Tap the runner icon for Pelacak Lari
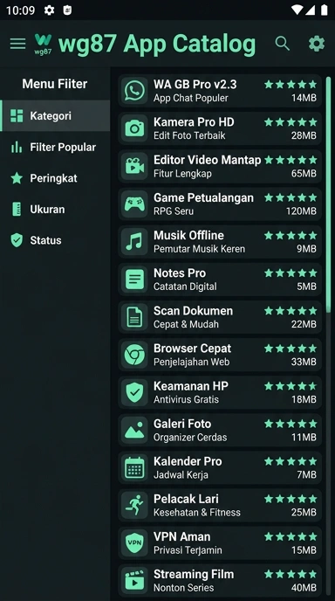Viewport: 335px width, 601px height. pos(134,506)
